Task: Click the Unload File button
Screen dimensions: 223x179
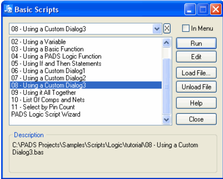Action: pyautogui.click(x=196, y=87)
